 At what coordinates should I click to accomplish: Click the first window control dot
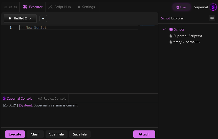tap(6, 7)
